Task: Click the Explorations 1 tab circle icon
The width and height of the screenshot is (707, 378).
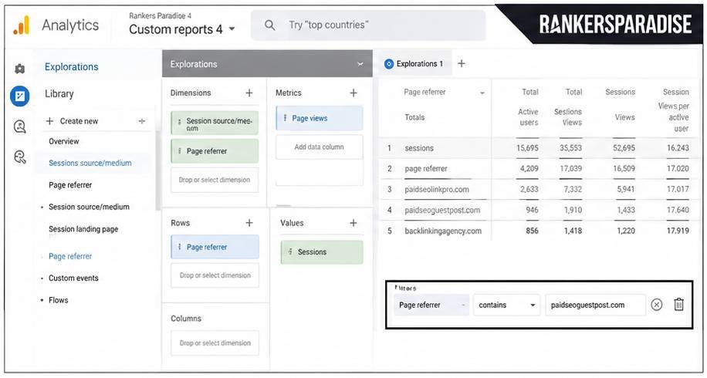Action: pos(389,64)
